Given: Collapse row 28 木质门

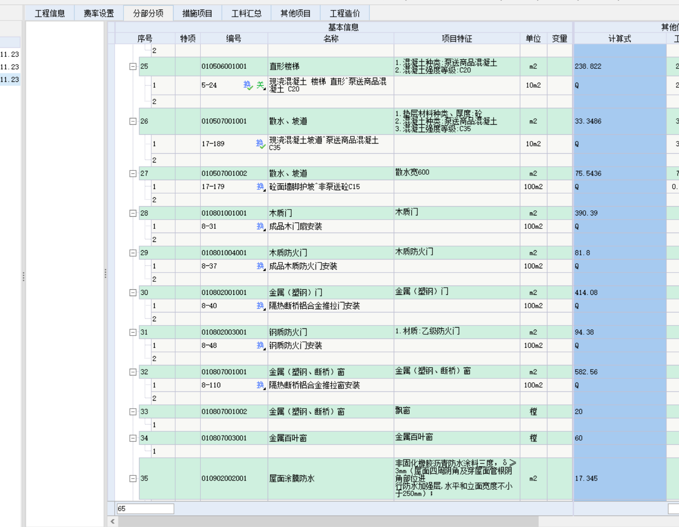Looking at the screenshot, I should coord(132,213).
